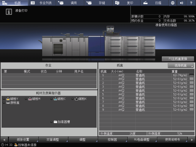Click the recall disk icon

tap(61, 3)
